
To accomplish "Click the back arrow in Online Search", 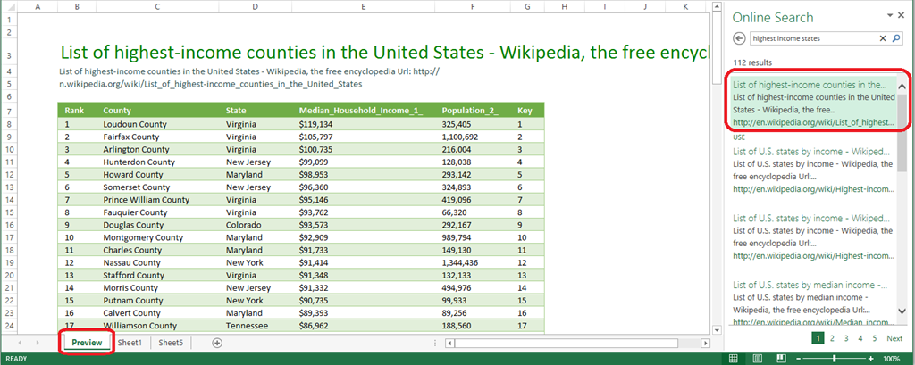I will [x=739, y=38].
